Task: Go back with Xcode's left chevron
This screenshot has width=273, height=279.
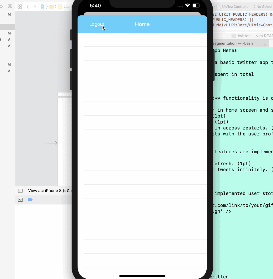Action: coord(28,7)
